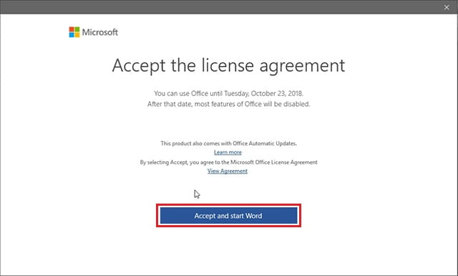Click the blue square of Microsoft logo
This screenshot has height=276, width=458.
tap(72, 35)
